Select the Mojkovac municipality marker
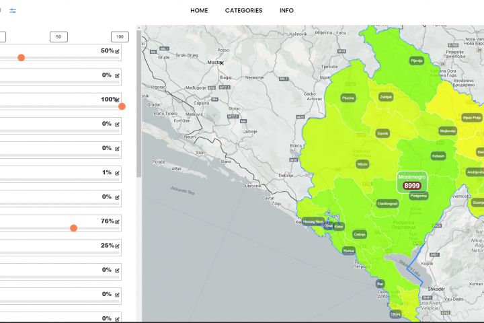 [448, 131]
